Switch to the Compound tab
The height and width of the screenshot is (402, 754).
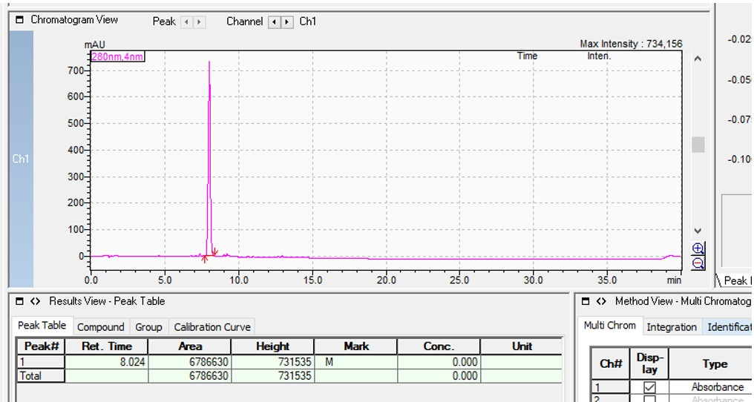[100, 327]
